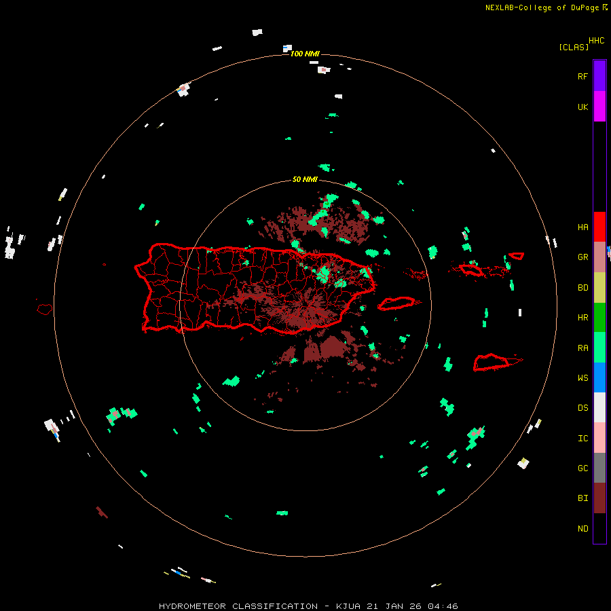Click the UK legend label
Image resolution: width=611 pixels, height=611 pixels.
pyautogui.click(x=582, y=107)
